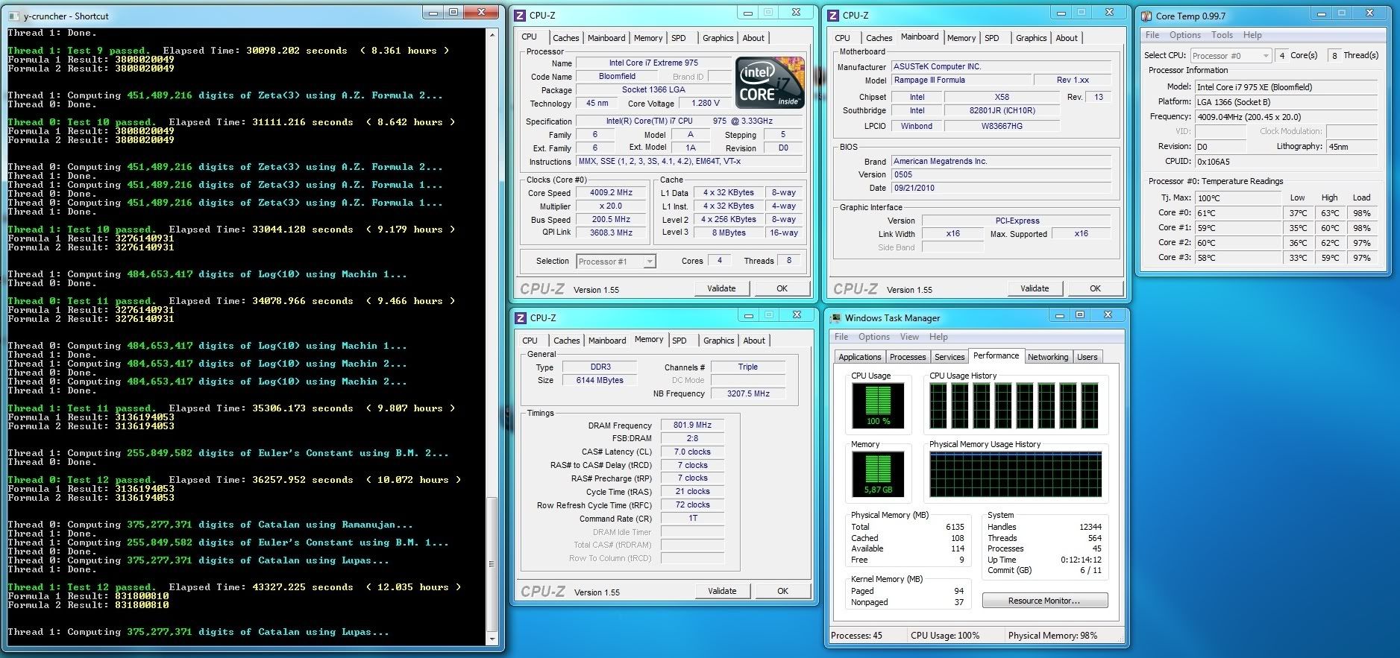Click y-cruncher scrollbar down arrow
This screenshot has width=1400, height=658.
click(x=492, y=639)
